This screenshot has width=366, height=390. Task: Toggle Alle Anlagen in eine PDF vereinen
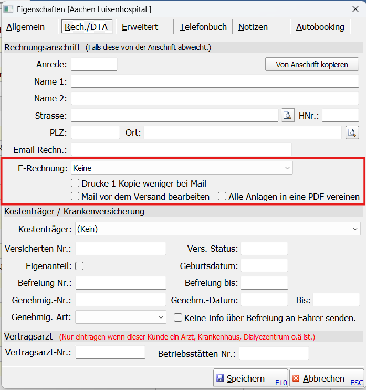tap(223, 197)
